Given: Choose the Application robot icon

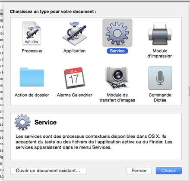Looking at the screenshot, I should tap(74, 32).
